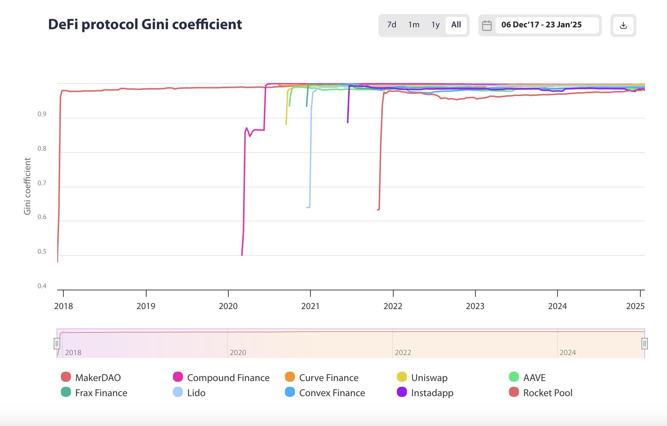Viewport: 667px width, 426px height.
Task: Click the Curve Finance orange legend marker
Action: (x=290, y=377)
